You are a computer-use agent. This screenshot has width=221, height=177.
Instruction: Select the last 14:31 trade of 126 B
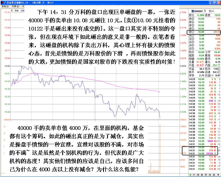(x=204, y=169)
